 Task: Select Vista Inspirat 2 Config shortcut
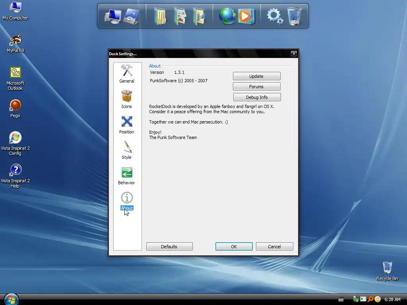coord(15,143)
